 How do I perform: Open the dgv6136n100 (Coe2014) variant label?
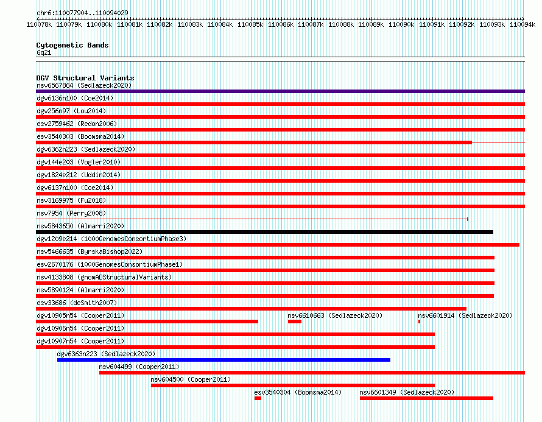click(x=75, y=98)
